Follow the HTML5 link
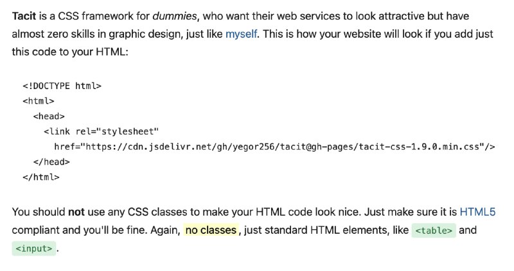The width and height of the screenshot is (514, 271). coord(477,212)
